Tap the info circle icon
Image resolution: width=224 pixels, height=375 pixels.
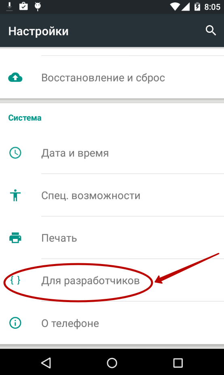[15, 323]
